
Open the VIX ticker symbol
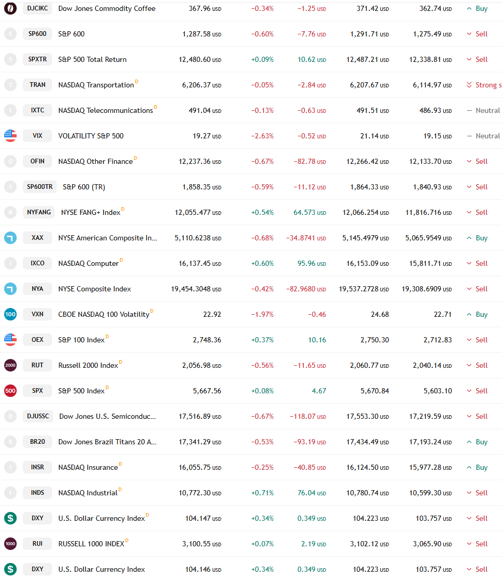point(37,136)
